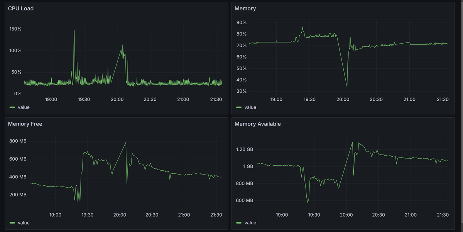Click the 1.20 GB axis label
463x232 pixels.
(245, 149)
